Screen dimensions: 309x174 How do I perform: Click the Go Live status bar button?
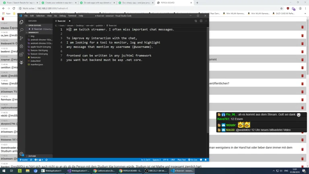pos(193,160)
